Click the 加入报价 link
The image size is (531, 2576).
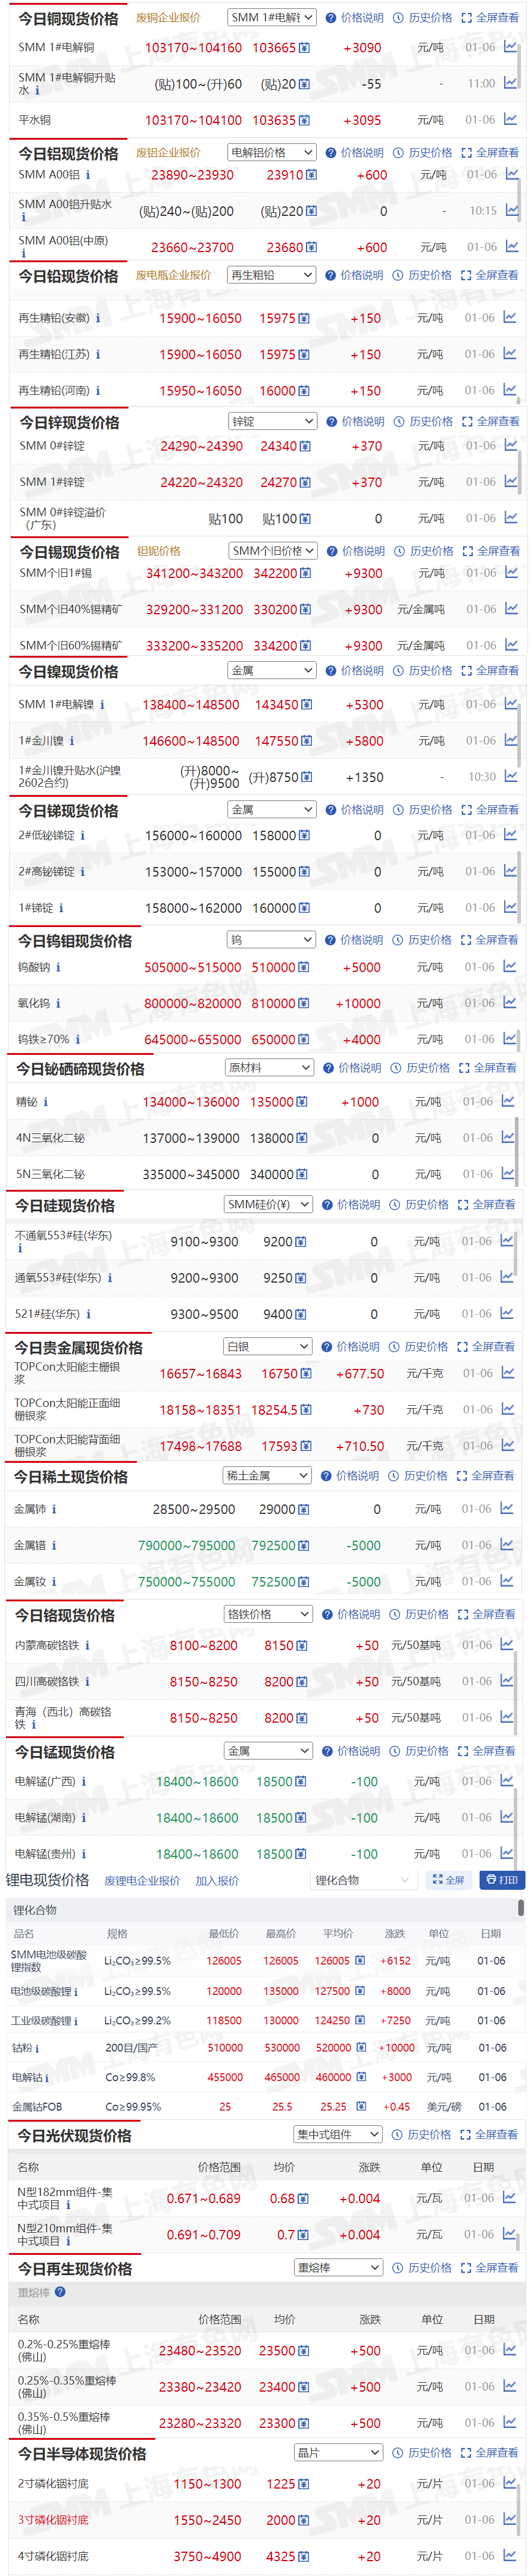217,1881
